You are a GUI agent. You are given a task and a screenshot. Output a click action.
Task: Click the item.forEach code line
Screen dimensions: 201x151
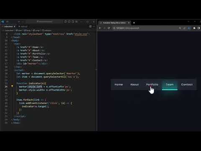pyautogui.click(x=31, y=100)
